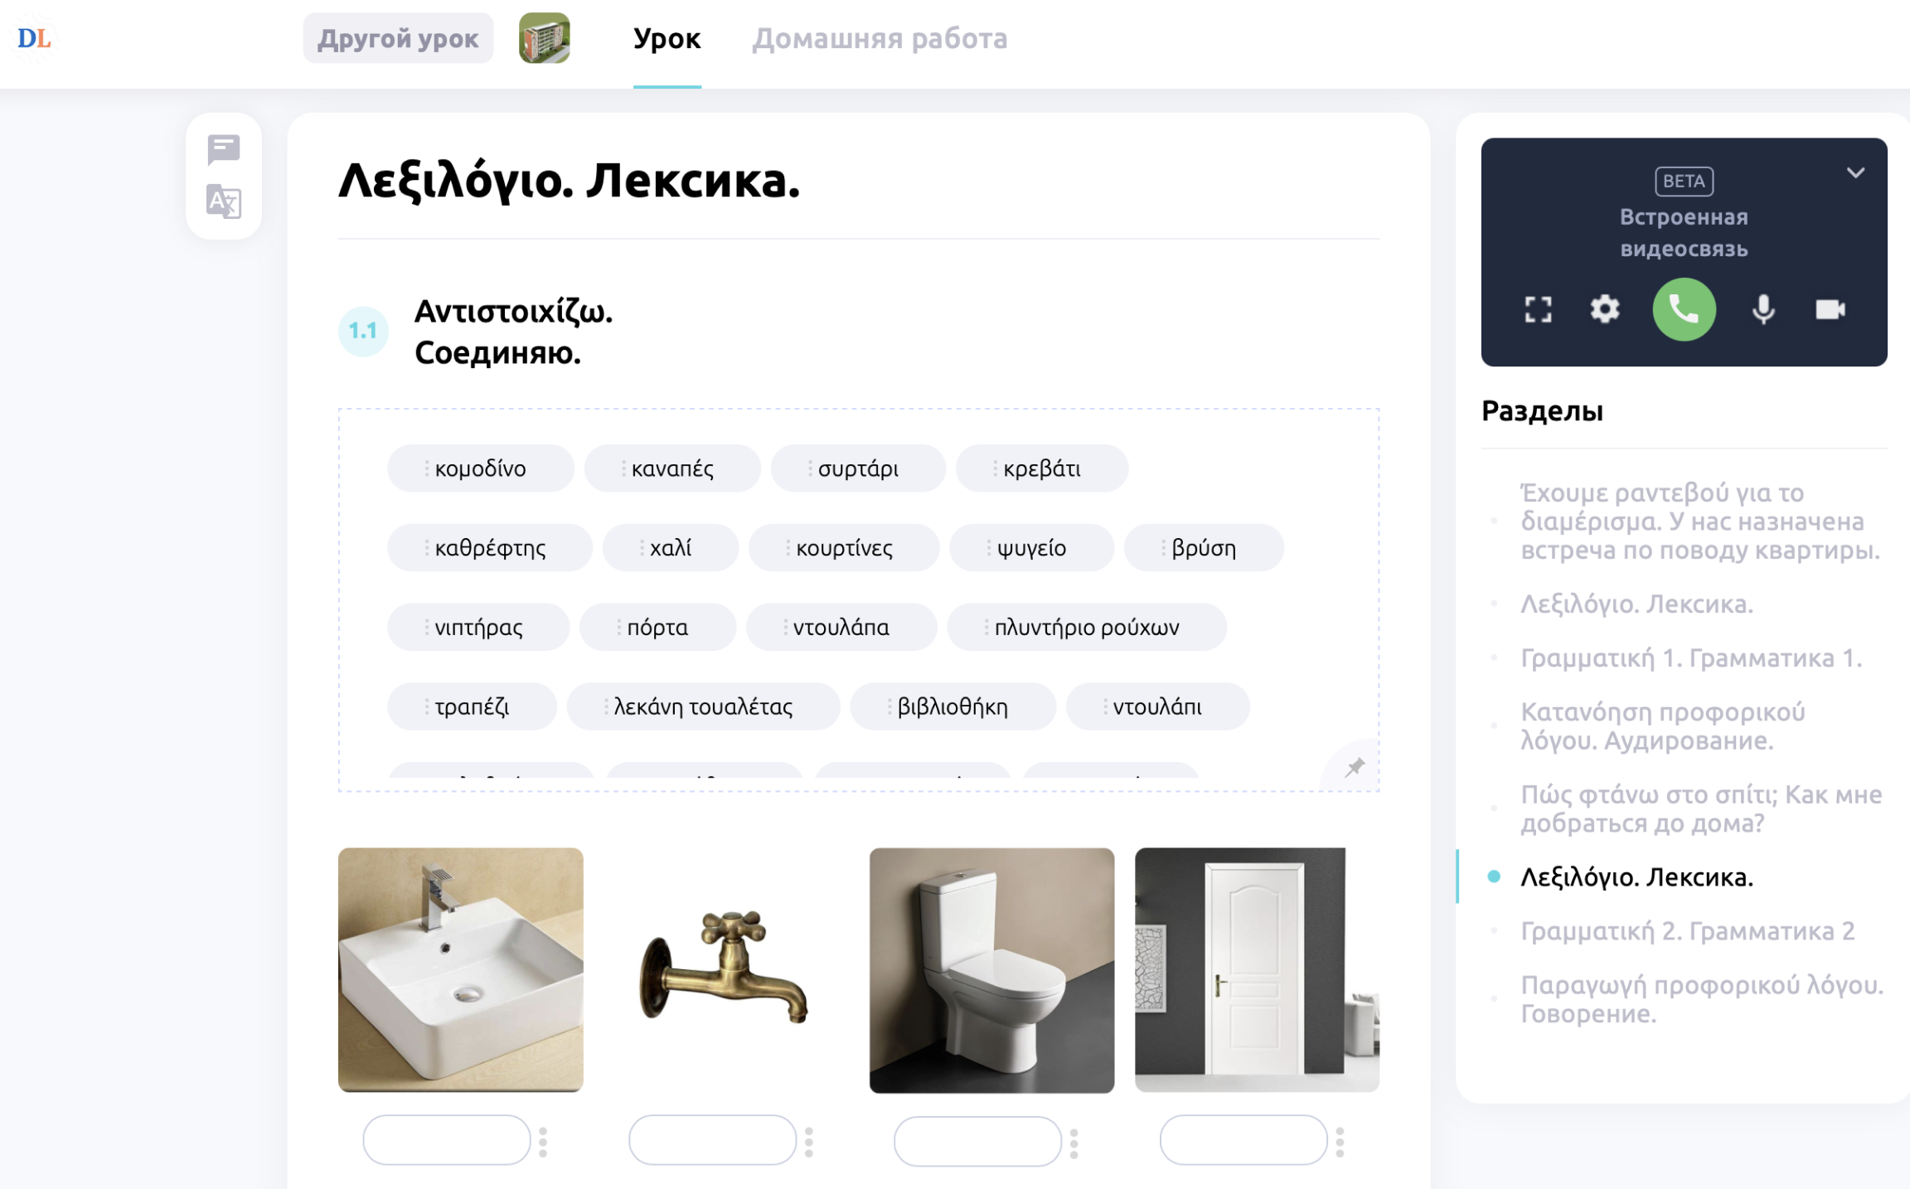Switch to Домашняя работа tab
1910x1189 pixels.
pyautogui.click(x=880, y=38)
